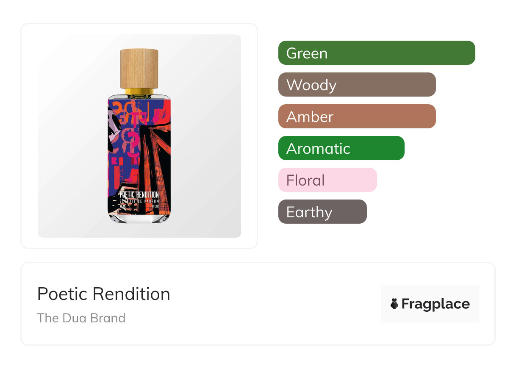The height and width of the screenshot is (366, 516).
Task: Click the gold collar on the bottle
Action: pyautogui.click(x=139, y=91)
